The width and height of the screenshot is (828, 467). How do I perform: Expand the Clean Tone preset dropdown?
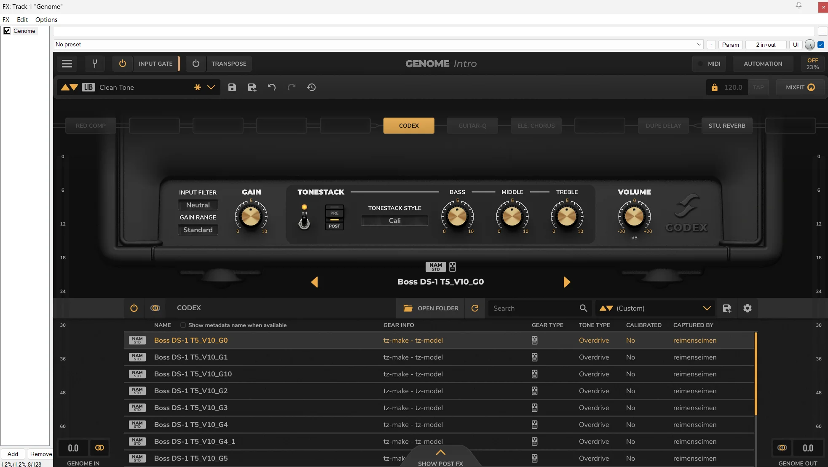point(211,87)
